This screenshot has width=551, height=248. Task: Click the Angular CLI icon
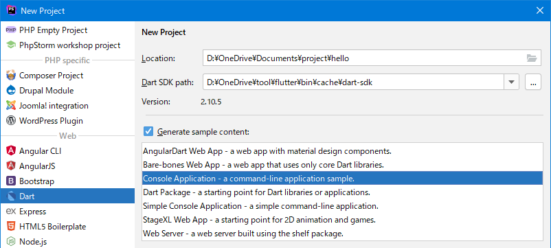tap(11, 151)
